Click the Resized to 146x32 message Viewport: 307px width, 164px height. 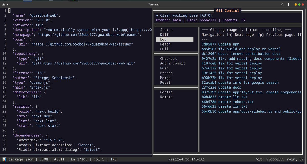pos(186,159)
